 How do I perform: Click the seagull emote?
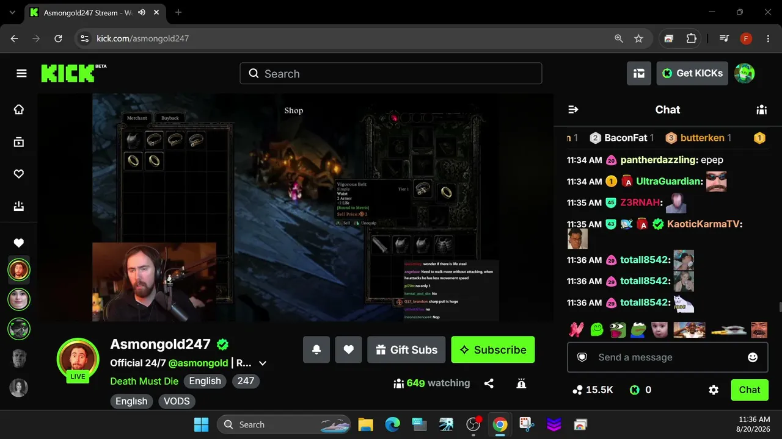click(x=728, y=330)
